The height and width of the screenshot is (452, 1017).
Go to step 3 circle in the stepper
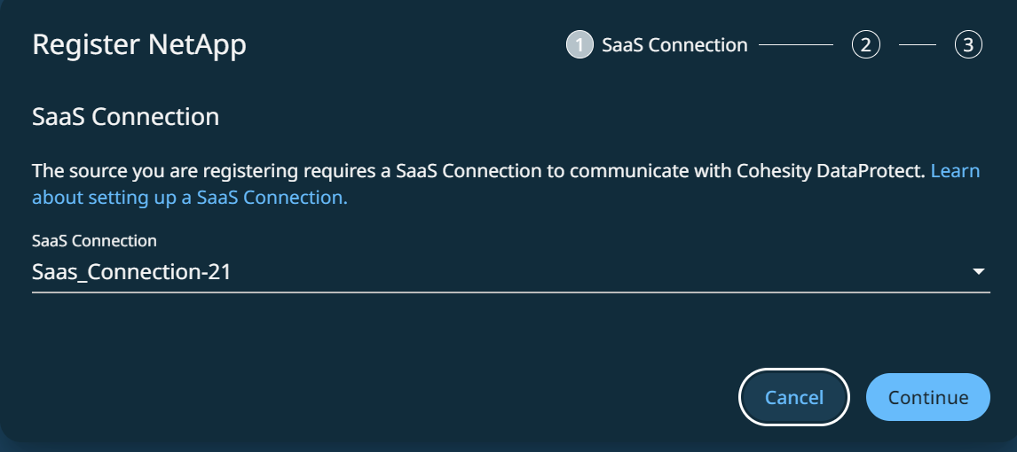pyautogui.click(x=968, y=44)
